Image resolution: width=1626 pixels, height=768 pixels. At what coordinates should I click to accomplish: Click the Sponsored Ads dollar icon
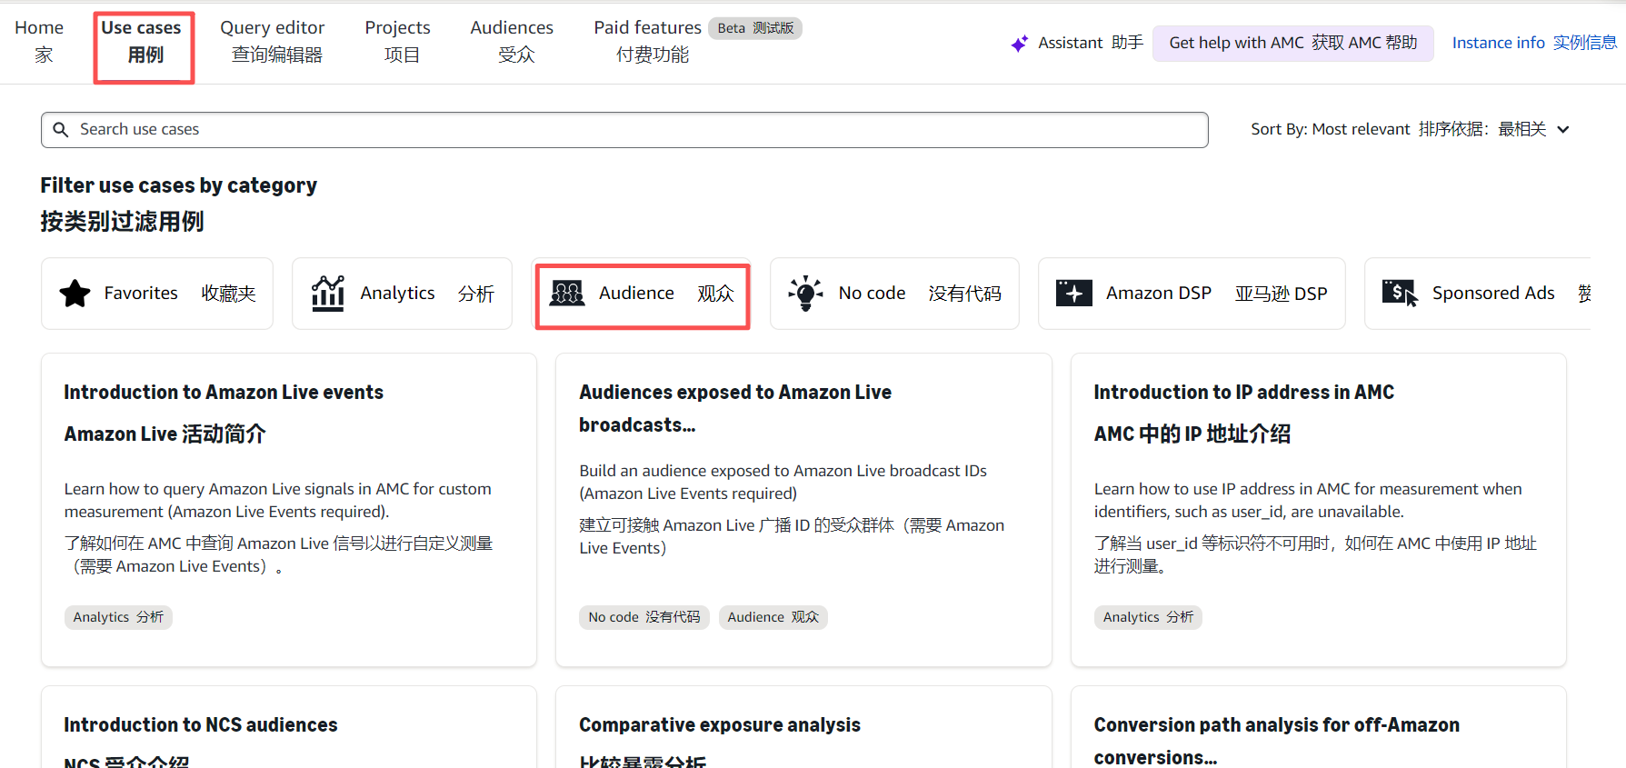coord(1399,294)
